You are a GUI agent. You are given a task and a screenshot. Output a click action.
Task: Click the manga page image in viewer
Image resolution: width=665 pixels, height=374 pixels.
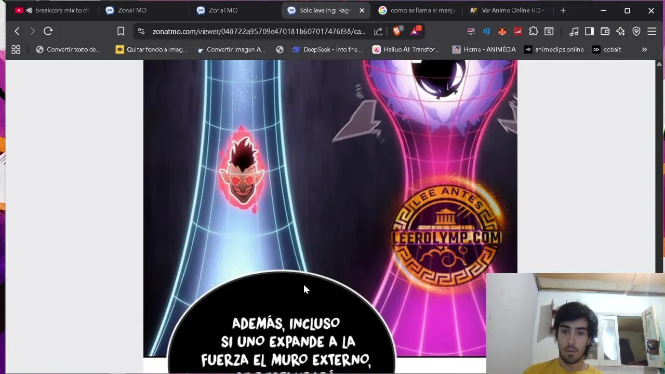(330, 208)
